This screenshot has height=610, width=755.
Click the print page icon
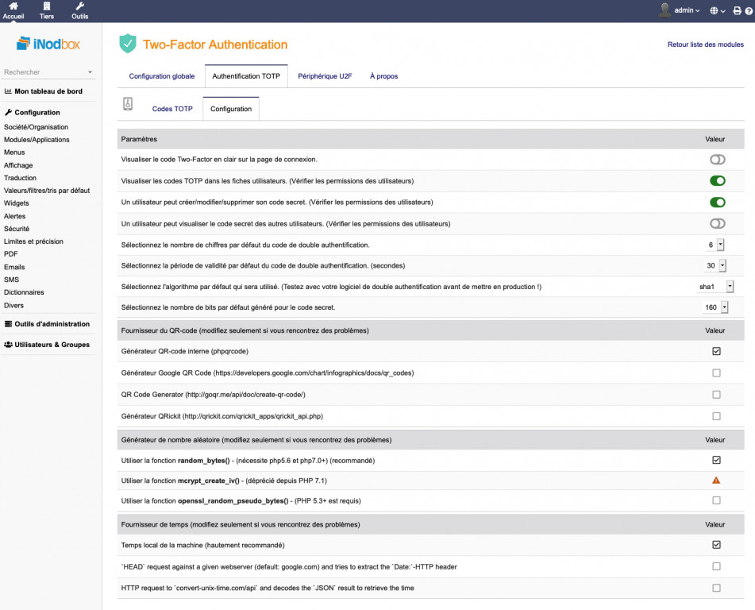pyautogui.click(x=737, y=11)
